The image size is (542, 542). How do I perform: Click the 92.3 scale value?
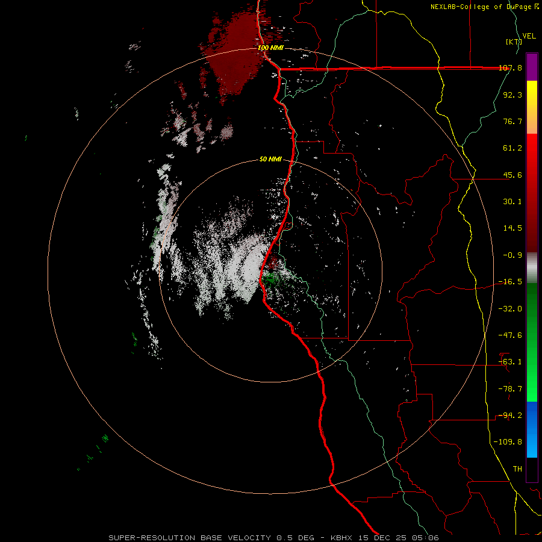(x=512, y=95)
